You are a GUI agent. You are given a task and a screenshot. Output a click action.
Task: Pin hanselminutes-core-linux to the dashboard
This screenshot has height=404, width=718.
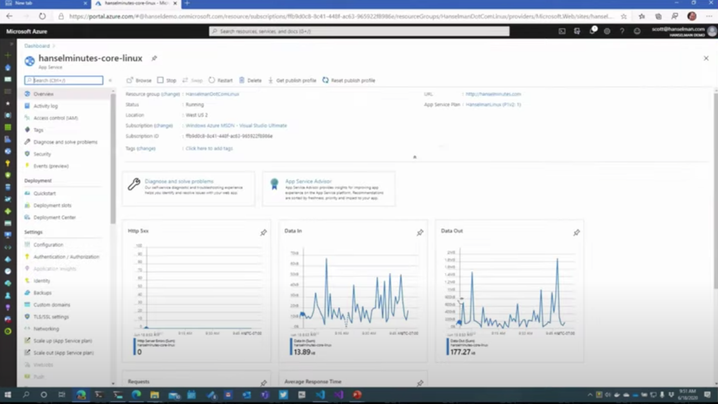tap(154, 58)
